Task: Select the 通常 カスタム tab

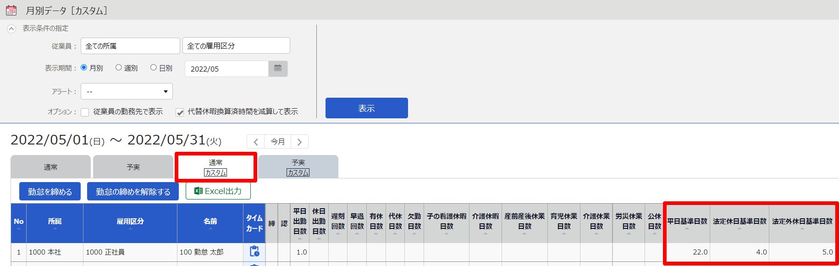Action: [x=215, y=167]
